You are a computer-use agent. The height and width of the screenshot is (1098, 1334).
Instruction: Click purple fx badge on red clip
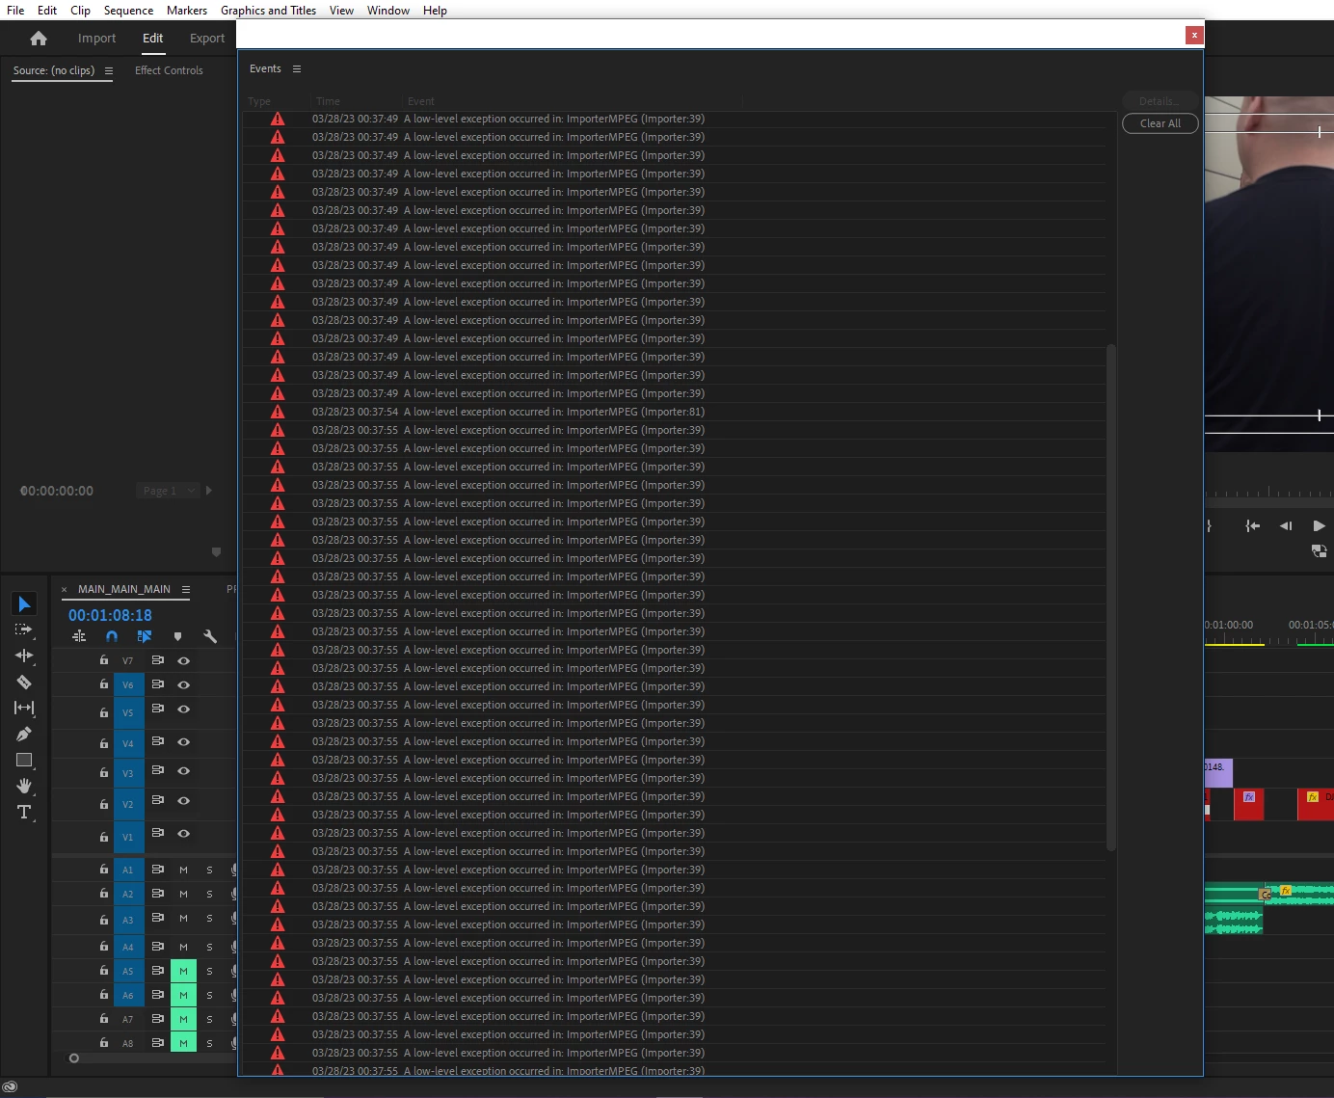(1249, 797)
